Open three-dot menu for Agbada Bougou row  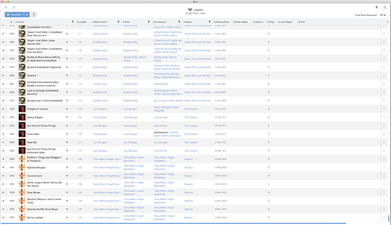[384, 167]
